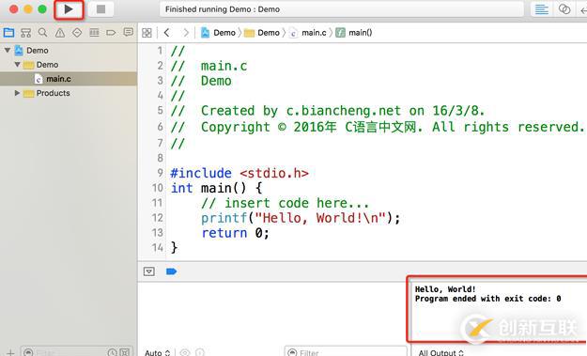Open the Auto variables scope dropdown
The width and height of the screenshot is (587, 356).
pos(158,352)
